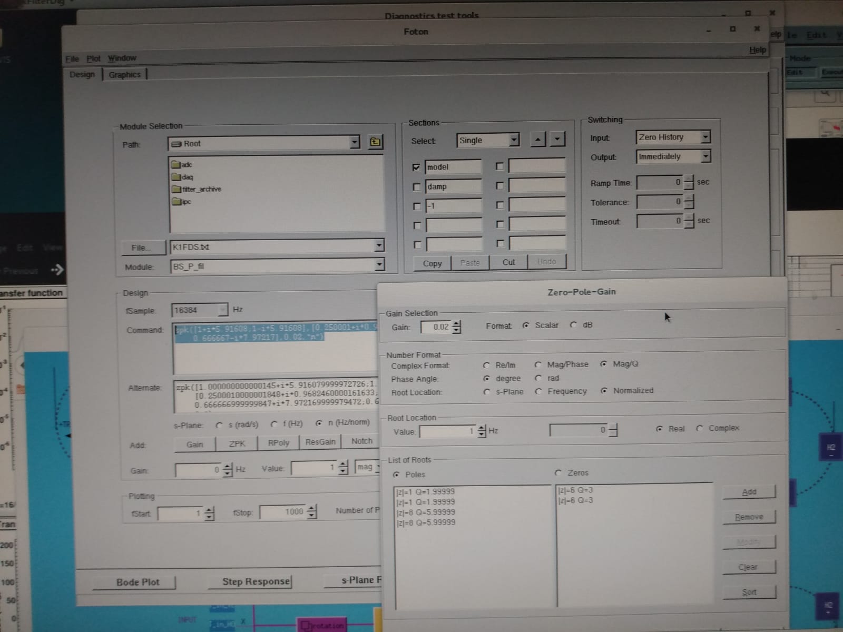Select the ipc folder
The image size is (843, 632).
[x=182, y=201]
